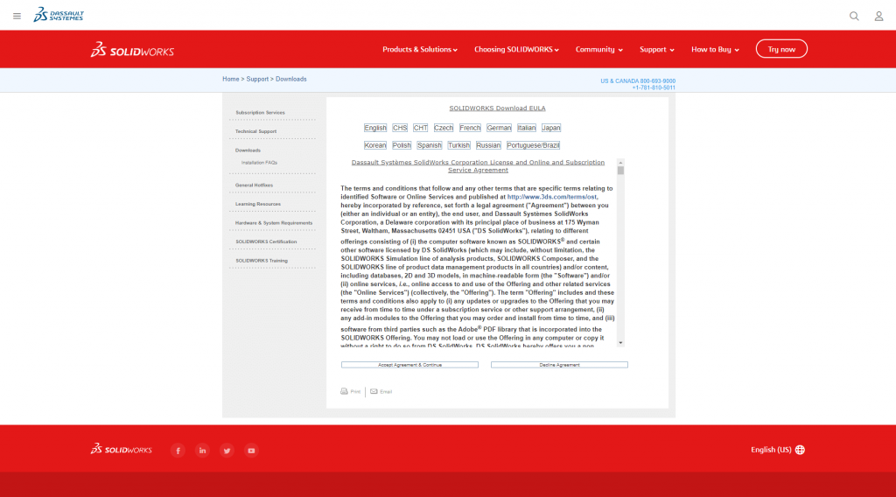Click Accept Agreement & Continue button
The width and height of the screenshot is (896, 497).
point(409,365)
